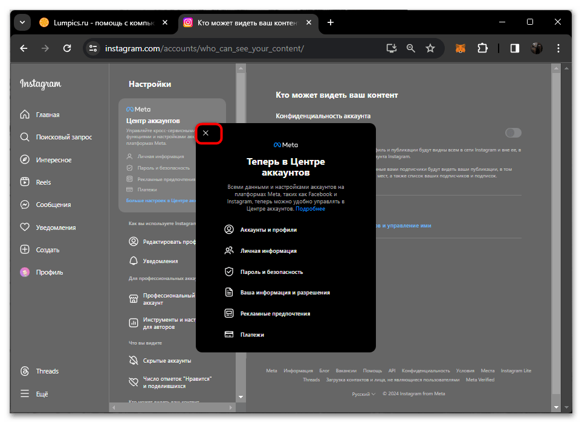This screenshot has width=582, height=423.
Task: Reload the page
Action: click(67, 48)
